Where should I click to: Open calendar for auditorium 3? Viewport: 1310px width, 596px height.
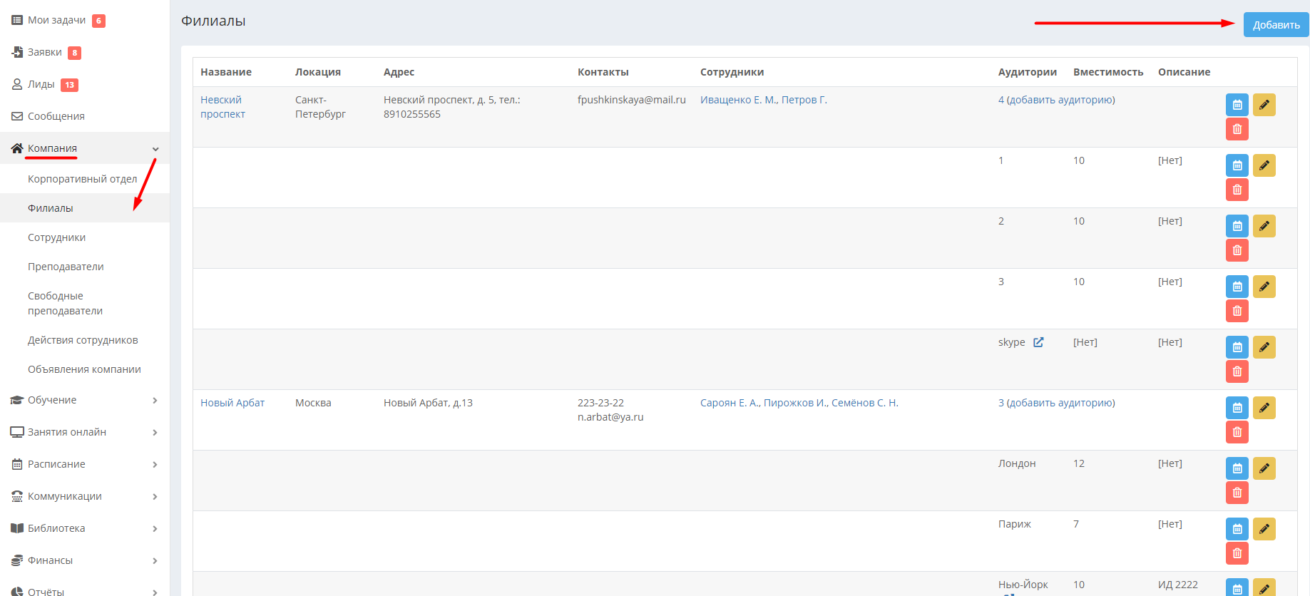tap(1237, 287)
